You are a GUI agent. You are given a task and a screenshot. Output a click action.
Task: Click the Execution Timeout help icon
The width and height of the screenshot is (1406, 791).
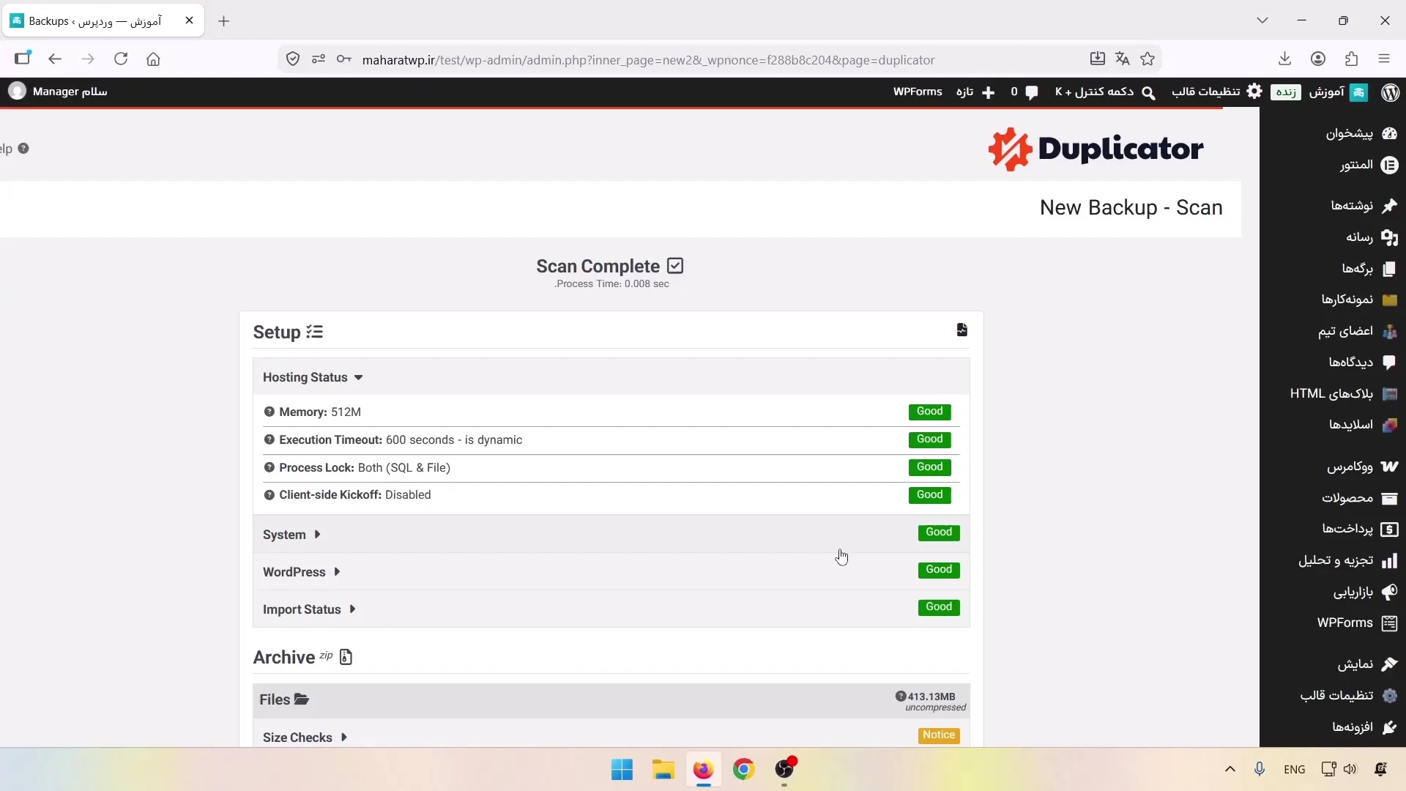[269, 439]
